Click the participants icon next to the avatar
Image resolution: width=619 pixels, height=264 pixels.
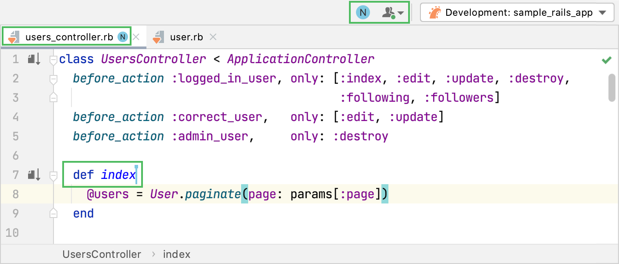click(x=389, y=12)
